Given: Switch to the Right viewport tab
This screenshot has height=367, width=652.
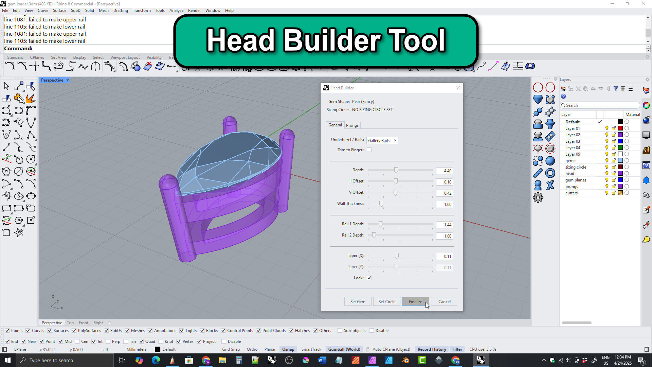Looking at the screenshot, I should pos(98,323).
